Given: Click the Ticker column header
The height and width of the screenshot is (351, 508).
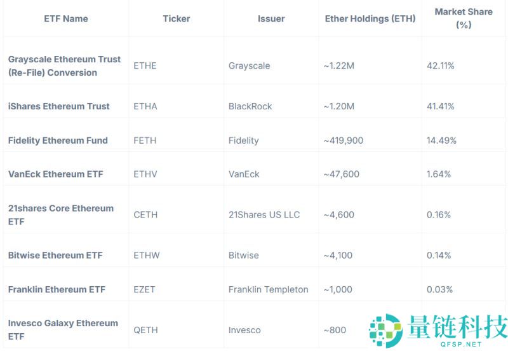Looking at the screenshot, I should coord(176,18).
